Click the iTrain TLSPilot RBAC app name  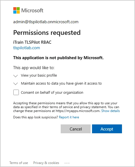tap(32, 42)
